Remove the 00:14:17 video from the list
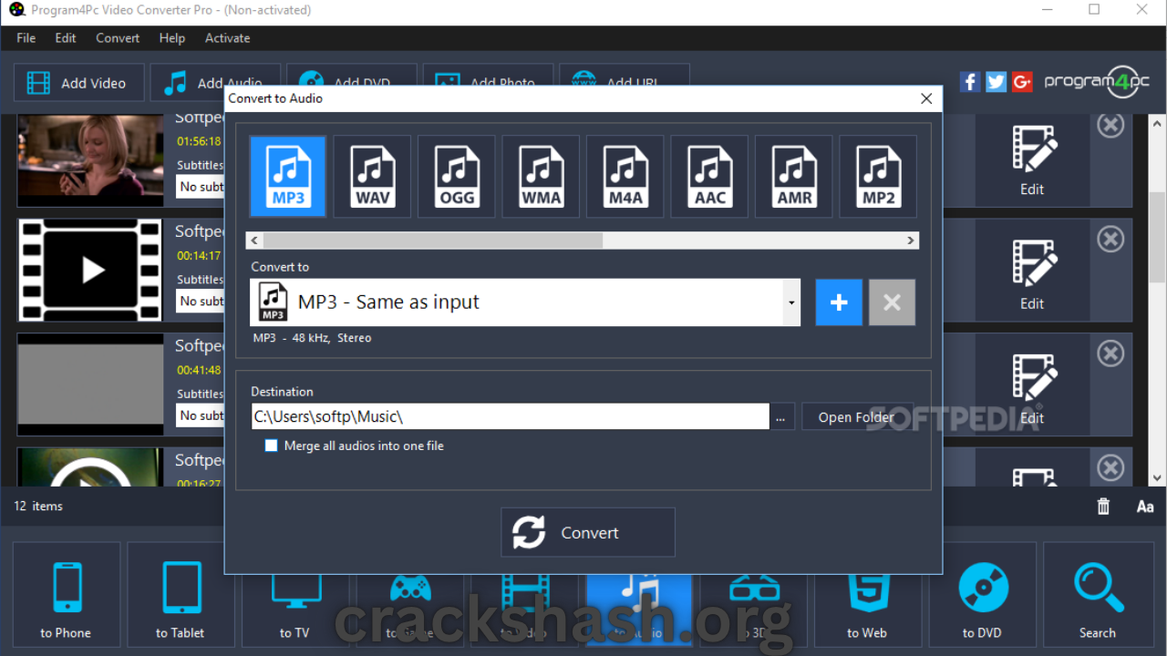This screenshot has width=1167, height=656. tap(1110, 239)
